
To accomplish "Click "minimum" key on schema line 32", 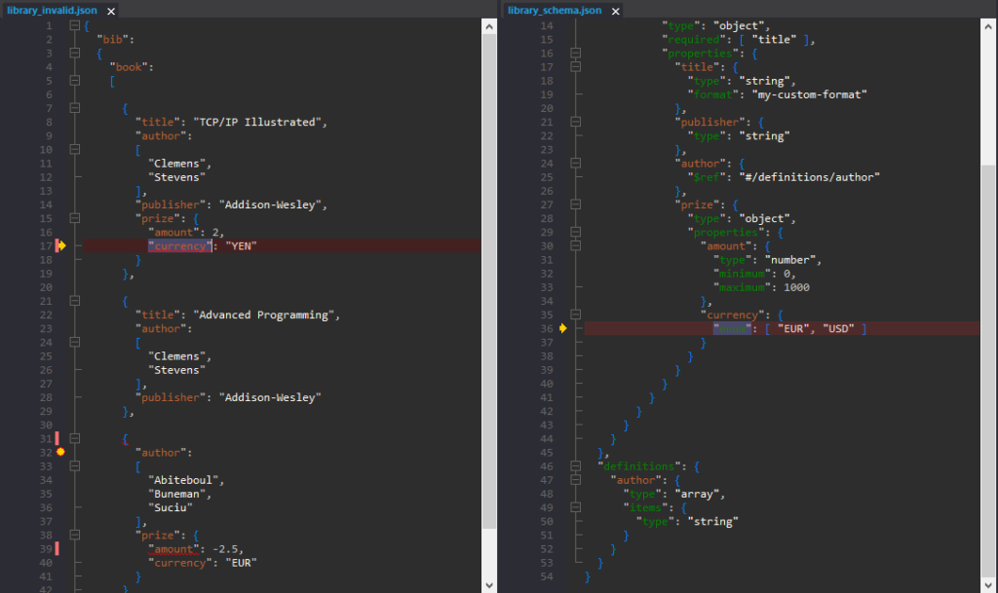I will tap(742, 274).
